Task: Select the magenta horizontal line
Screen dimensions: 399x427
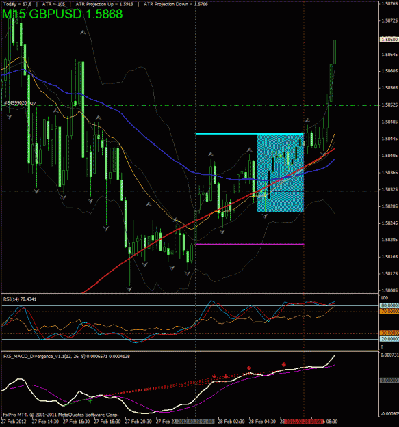Action: (250, 245)
